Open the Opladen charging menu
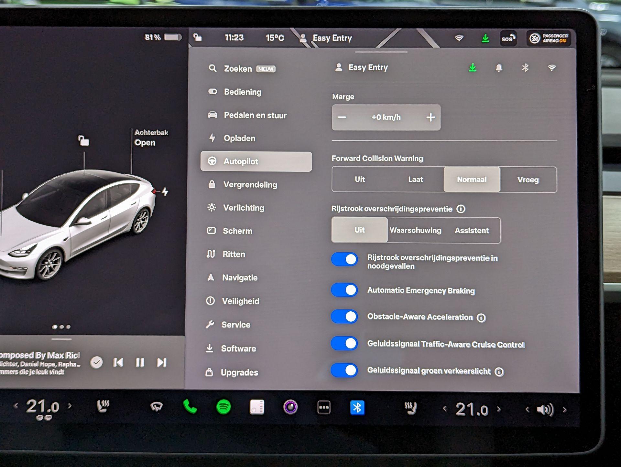The width and height of the screenshot is (621, 467). [232, 138]
